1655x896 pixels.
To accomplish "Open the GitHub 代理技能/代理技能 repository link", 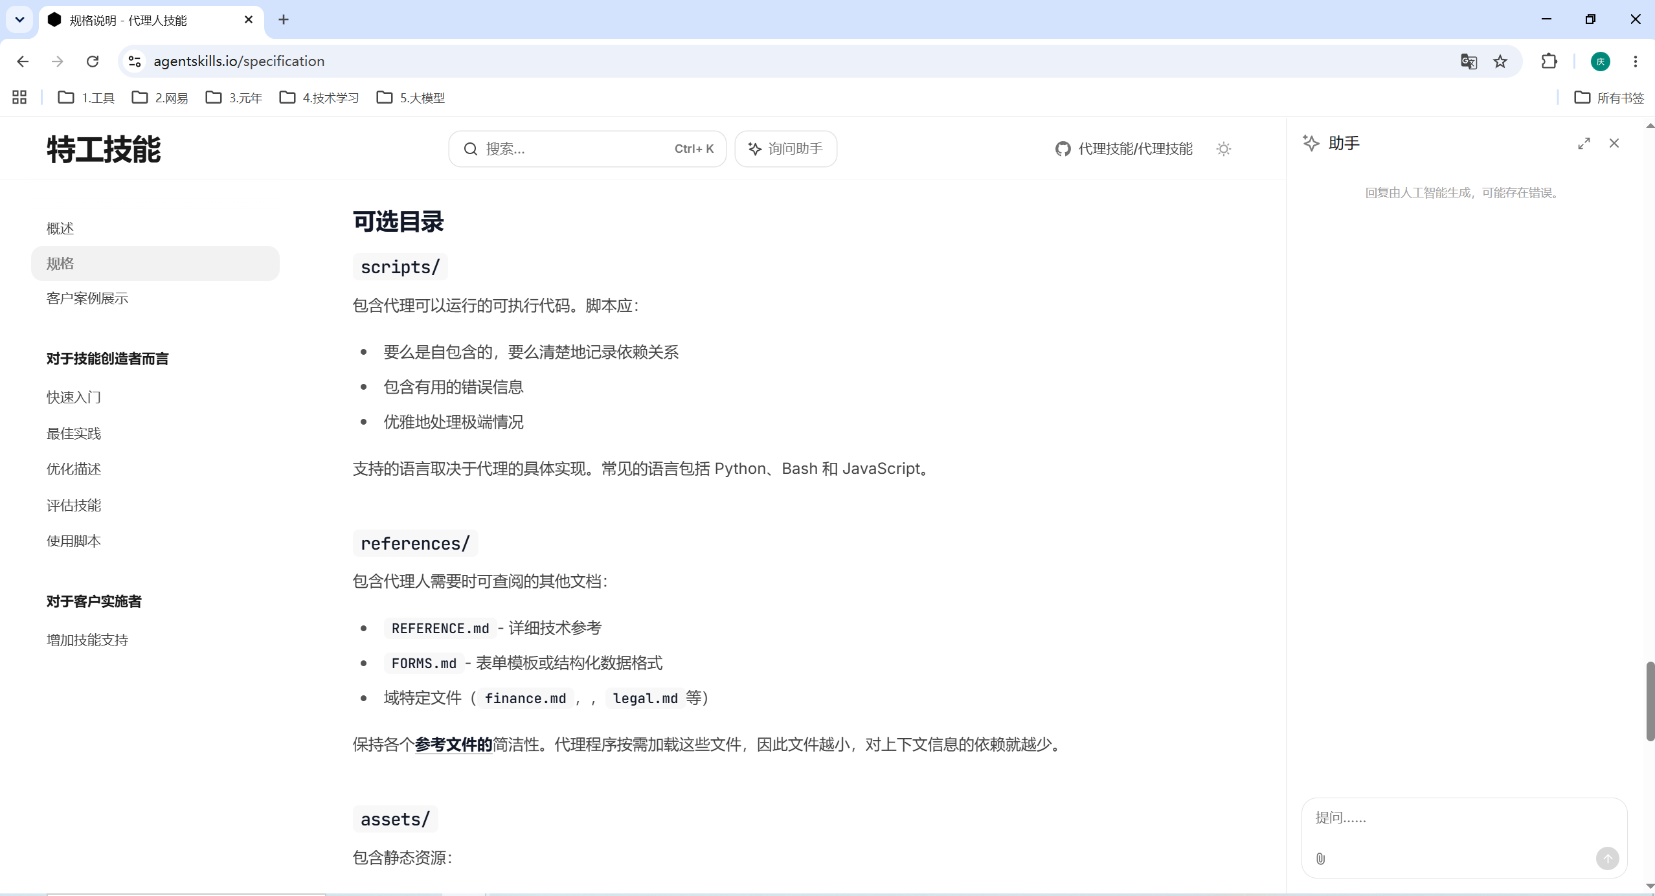I will (x=1124, y=149).
